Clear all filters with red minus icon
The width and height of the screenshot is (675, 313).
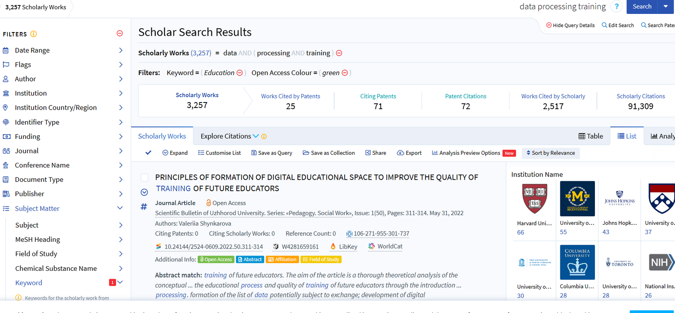[x=120, y=33]
